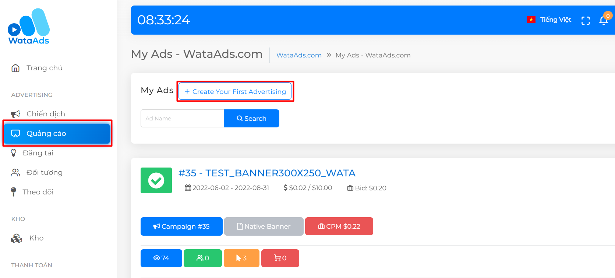Screen dimensions: 615x278
Task: Open Kho inventory menu item
Action: 36,238
